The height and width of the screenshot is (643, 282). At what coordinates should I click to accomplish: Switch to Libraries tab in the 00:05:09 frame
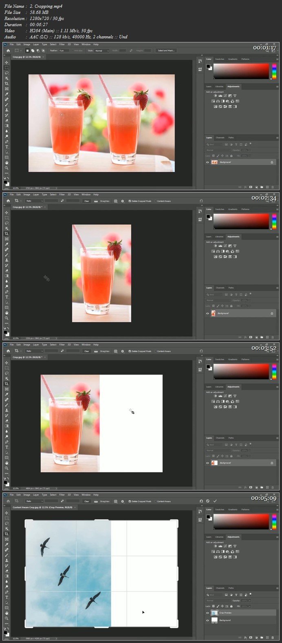(x=219, y=537)
